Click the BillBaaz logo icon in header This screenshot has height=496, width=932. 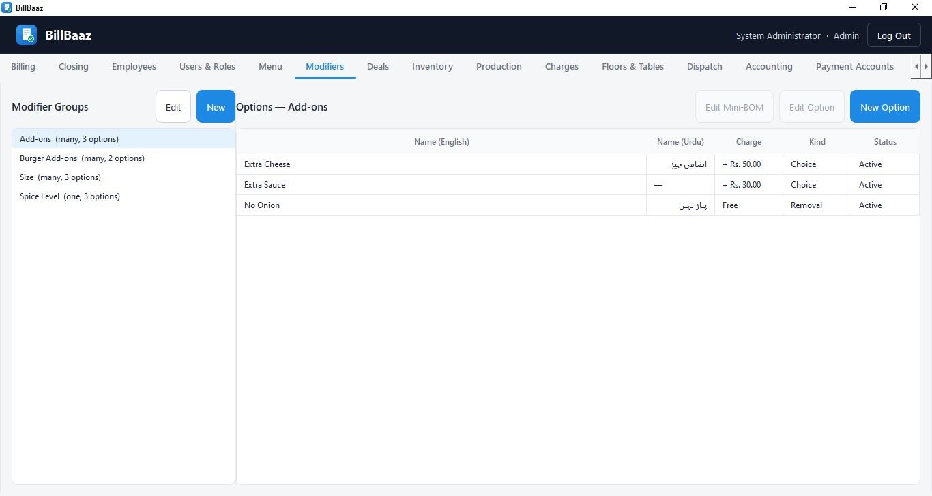(x=27, y=35)
